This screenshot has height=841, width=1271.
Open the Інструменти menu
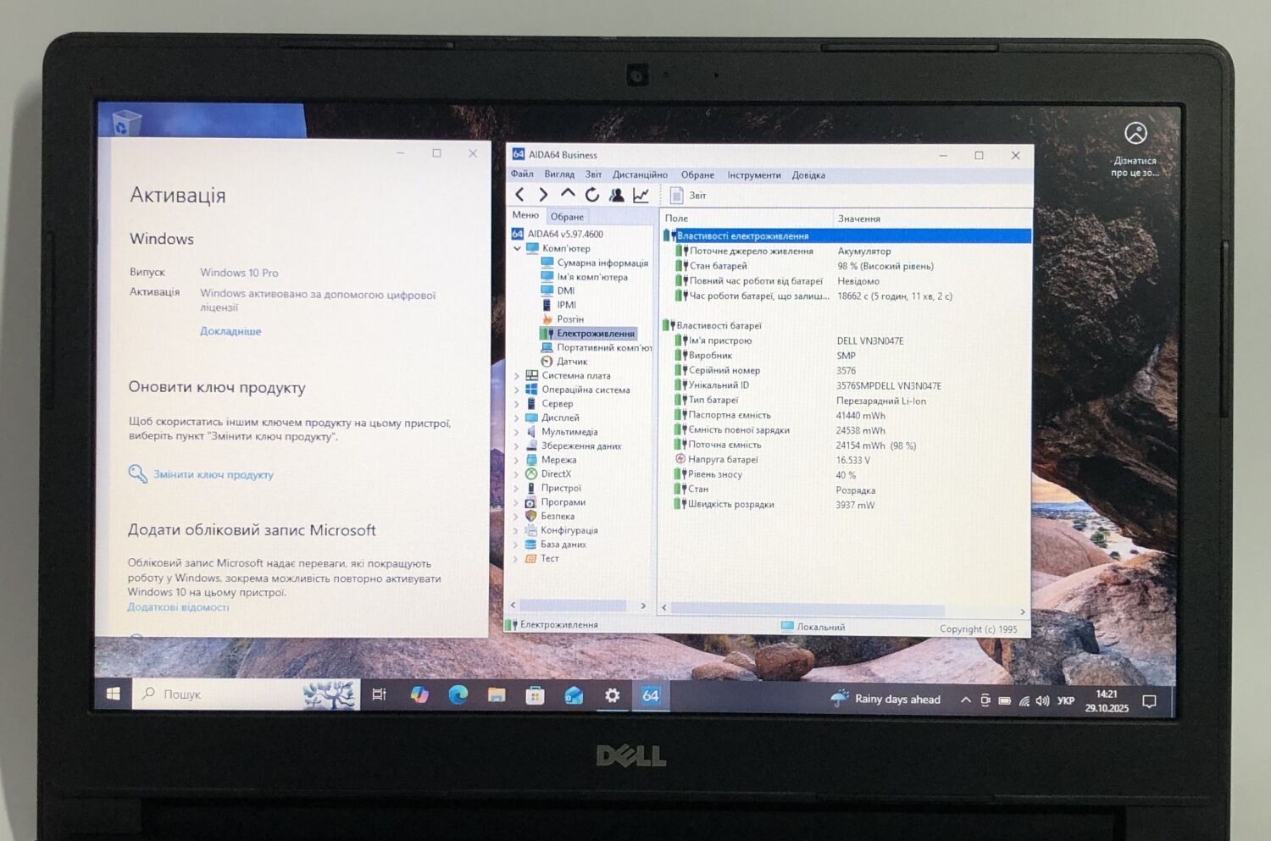pos(753,175)
